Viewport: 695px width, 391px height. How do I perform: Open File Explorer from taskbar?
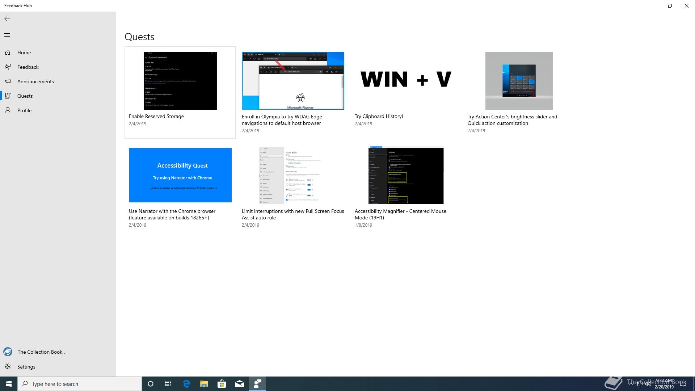(204, 384)
